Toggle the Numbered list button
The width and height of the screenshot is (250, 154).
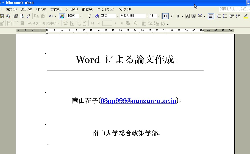219,16
